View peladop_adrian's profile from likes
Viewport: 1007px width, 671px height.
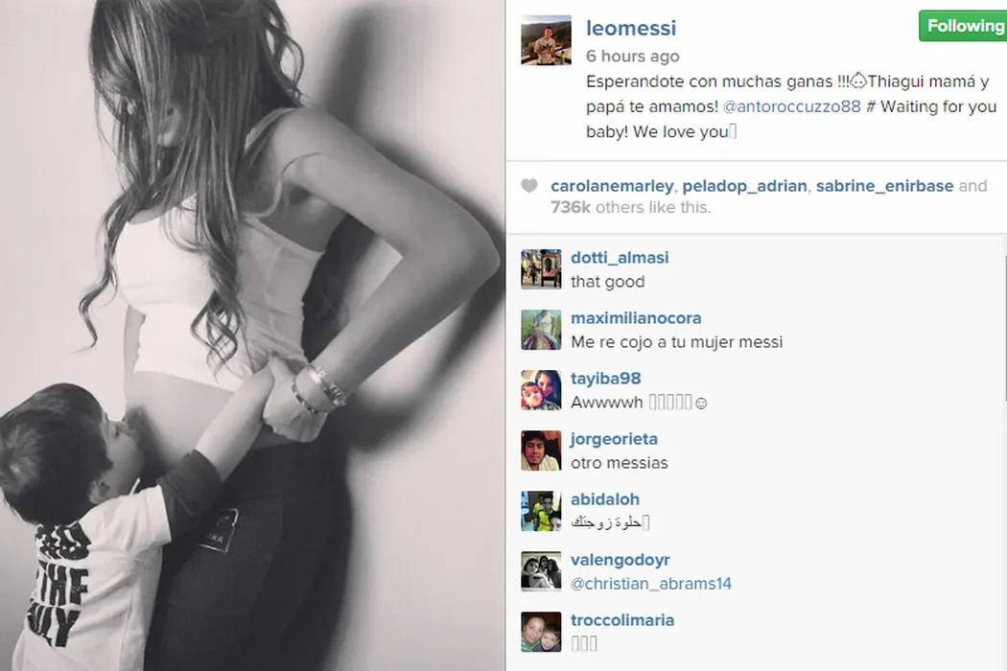pyautogui.click(x=744, y=186)
